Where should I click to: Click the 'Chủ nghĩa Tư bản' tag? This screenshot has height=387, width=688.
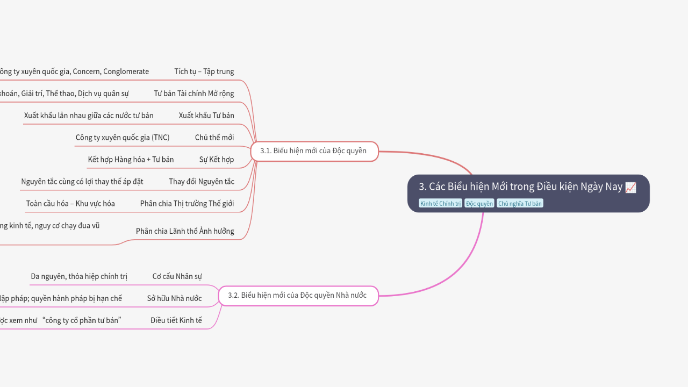tap(520, 203)
